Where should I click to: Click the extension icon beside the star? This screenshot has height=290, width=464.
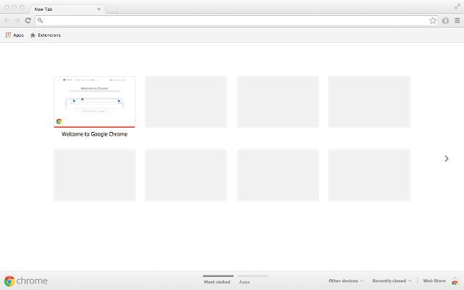point(445,20)
